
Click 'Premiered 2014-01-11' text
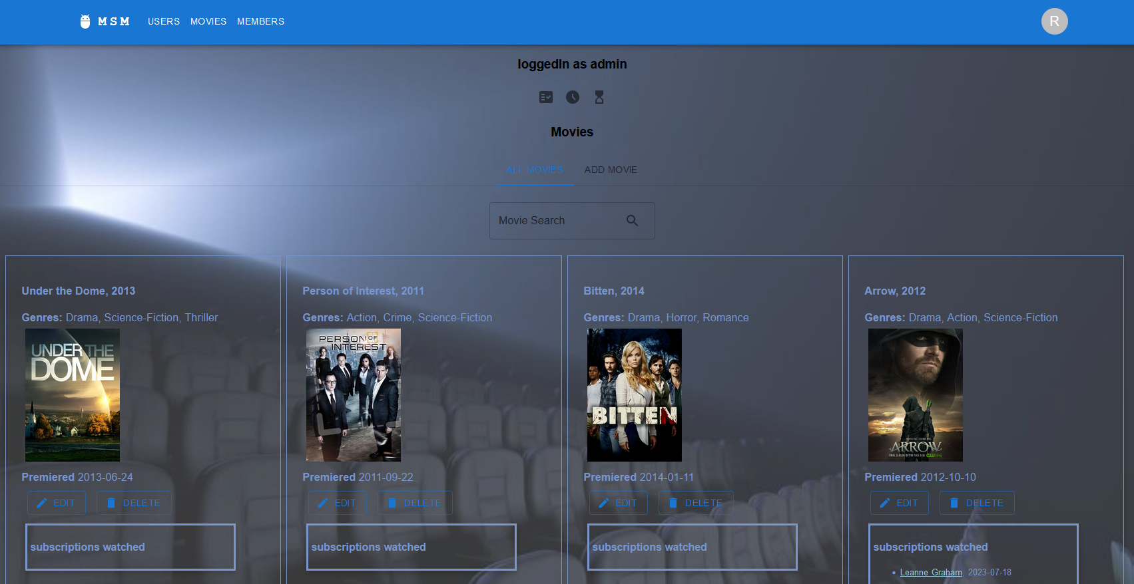click(x=639, y=477)
